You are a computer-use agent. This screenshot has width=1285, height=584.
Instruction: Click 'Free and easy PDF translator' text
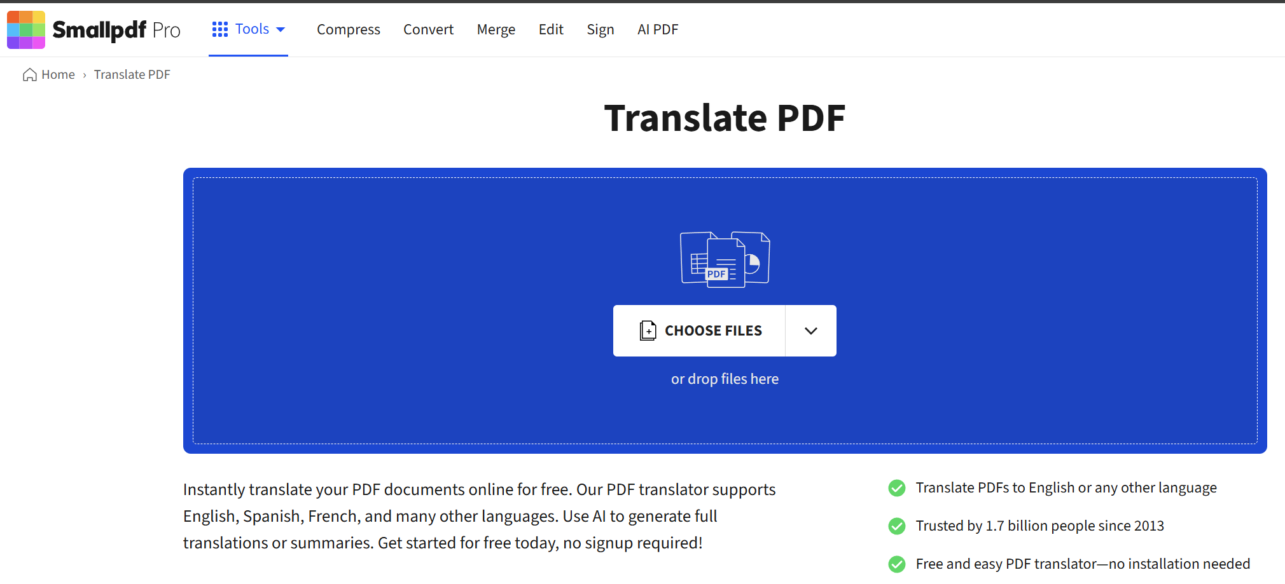point(1083,564)
